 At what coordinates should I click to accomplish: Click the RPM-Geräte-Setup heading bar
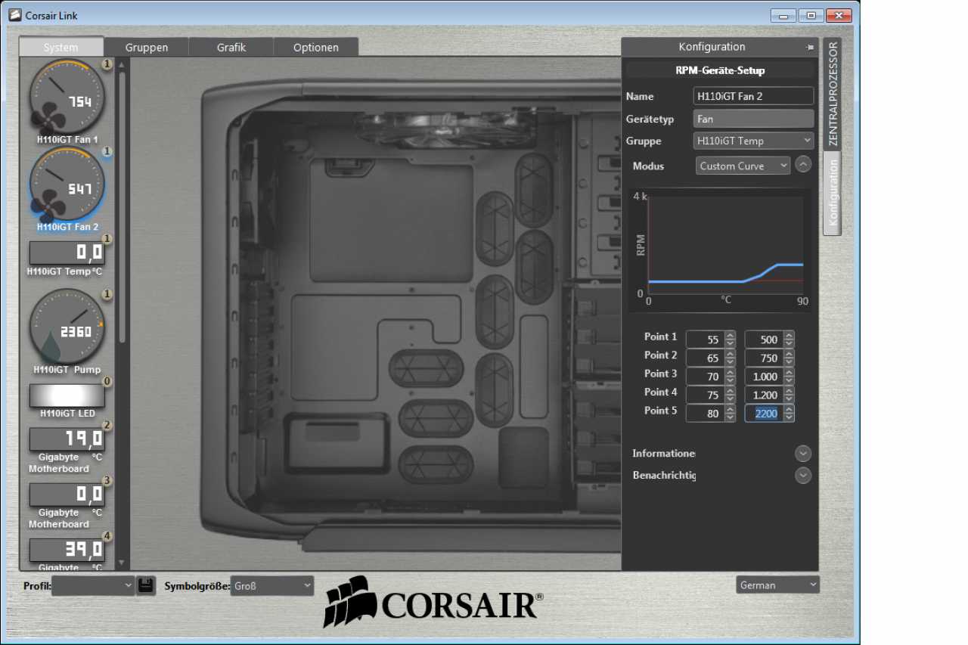click(x=720, y=70)
